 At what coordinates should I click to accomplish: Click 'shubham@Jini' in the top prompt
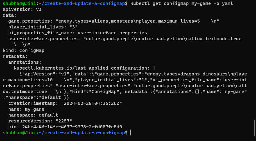click(x=18, y=3)
